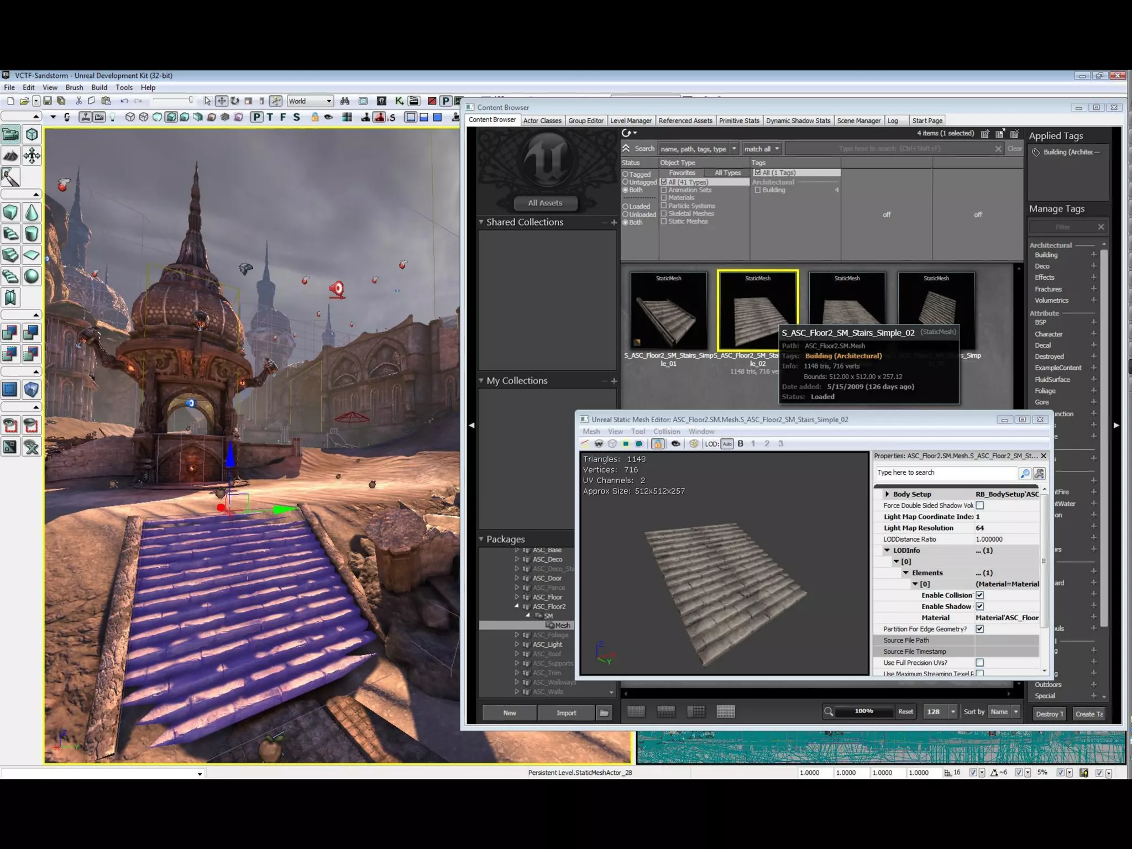Click the binoculars find actors icon
1132x849 pixels.
pyautogui.click(x=345, y=101)
